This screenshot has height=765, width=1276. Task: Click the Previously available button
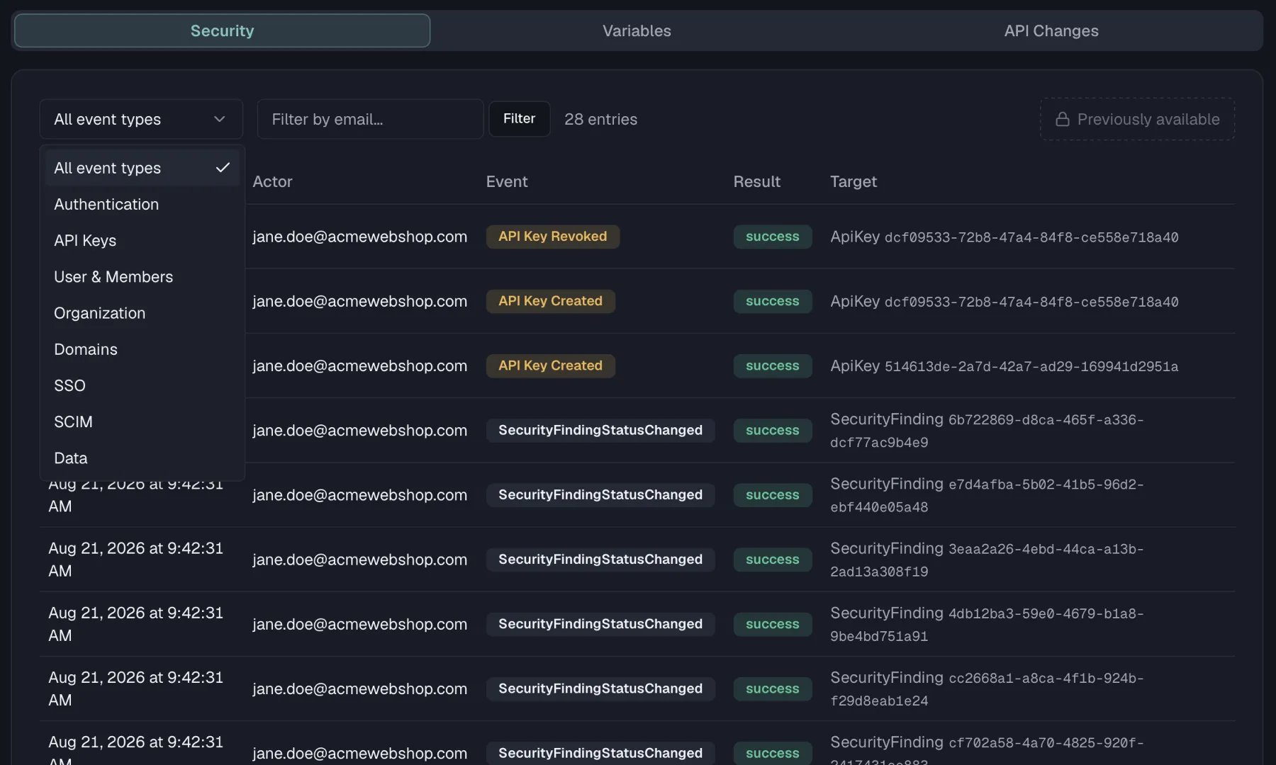[x=1137, y=119]
